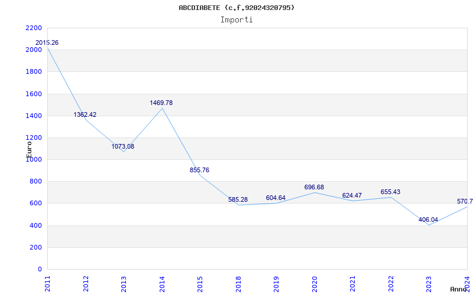The image size is (473, 295).
Task: Click the 1800 y-axis tick label
Action: [34, 72]
